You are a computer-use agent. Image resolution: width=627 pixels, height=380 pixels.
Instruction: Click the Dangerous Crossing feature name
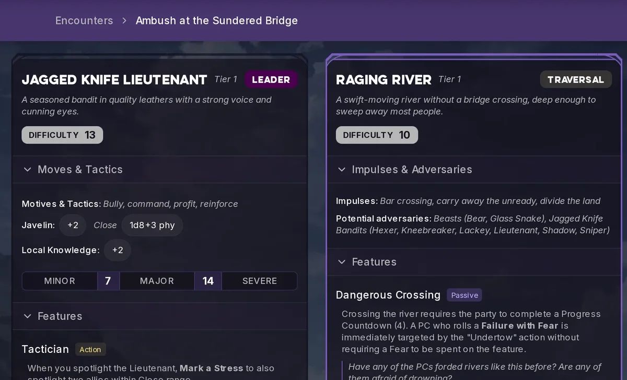[x=388, y=295]
